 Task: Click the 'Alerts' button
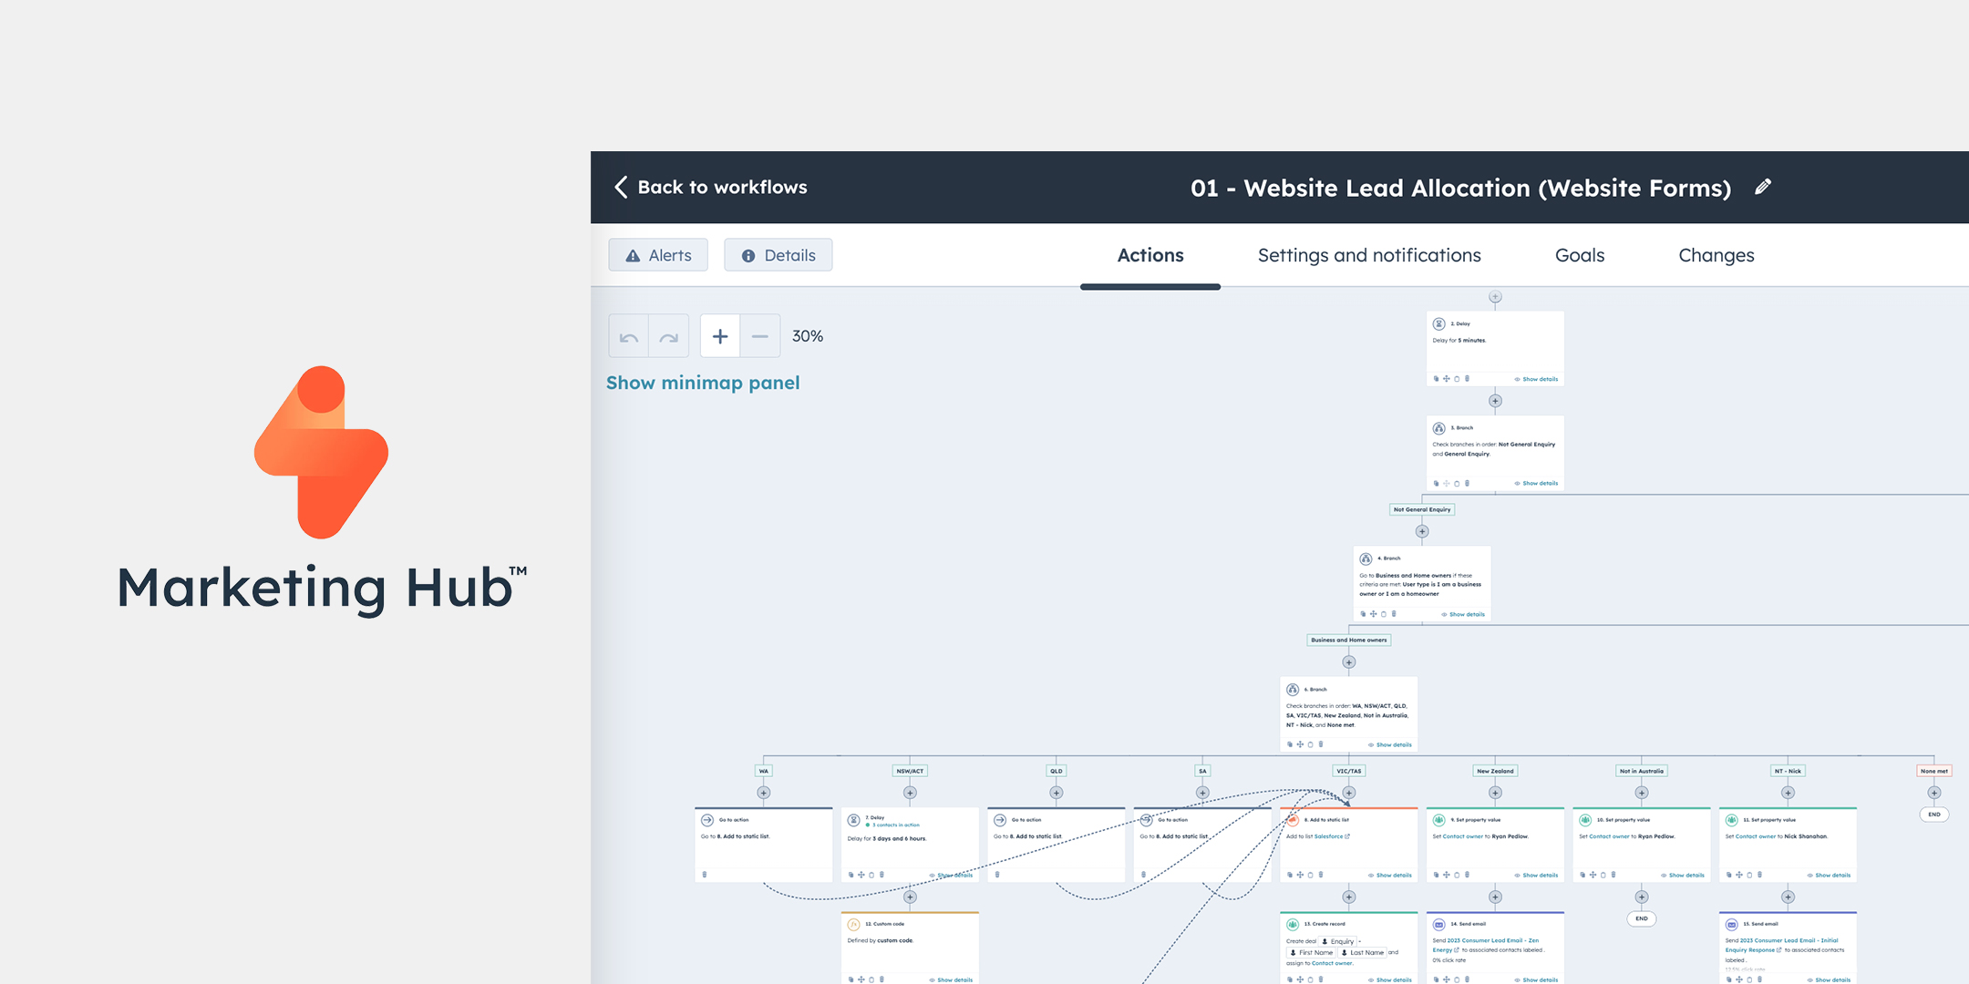[657, 254]
